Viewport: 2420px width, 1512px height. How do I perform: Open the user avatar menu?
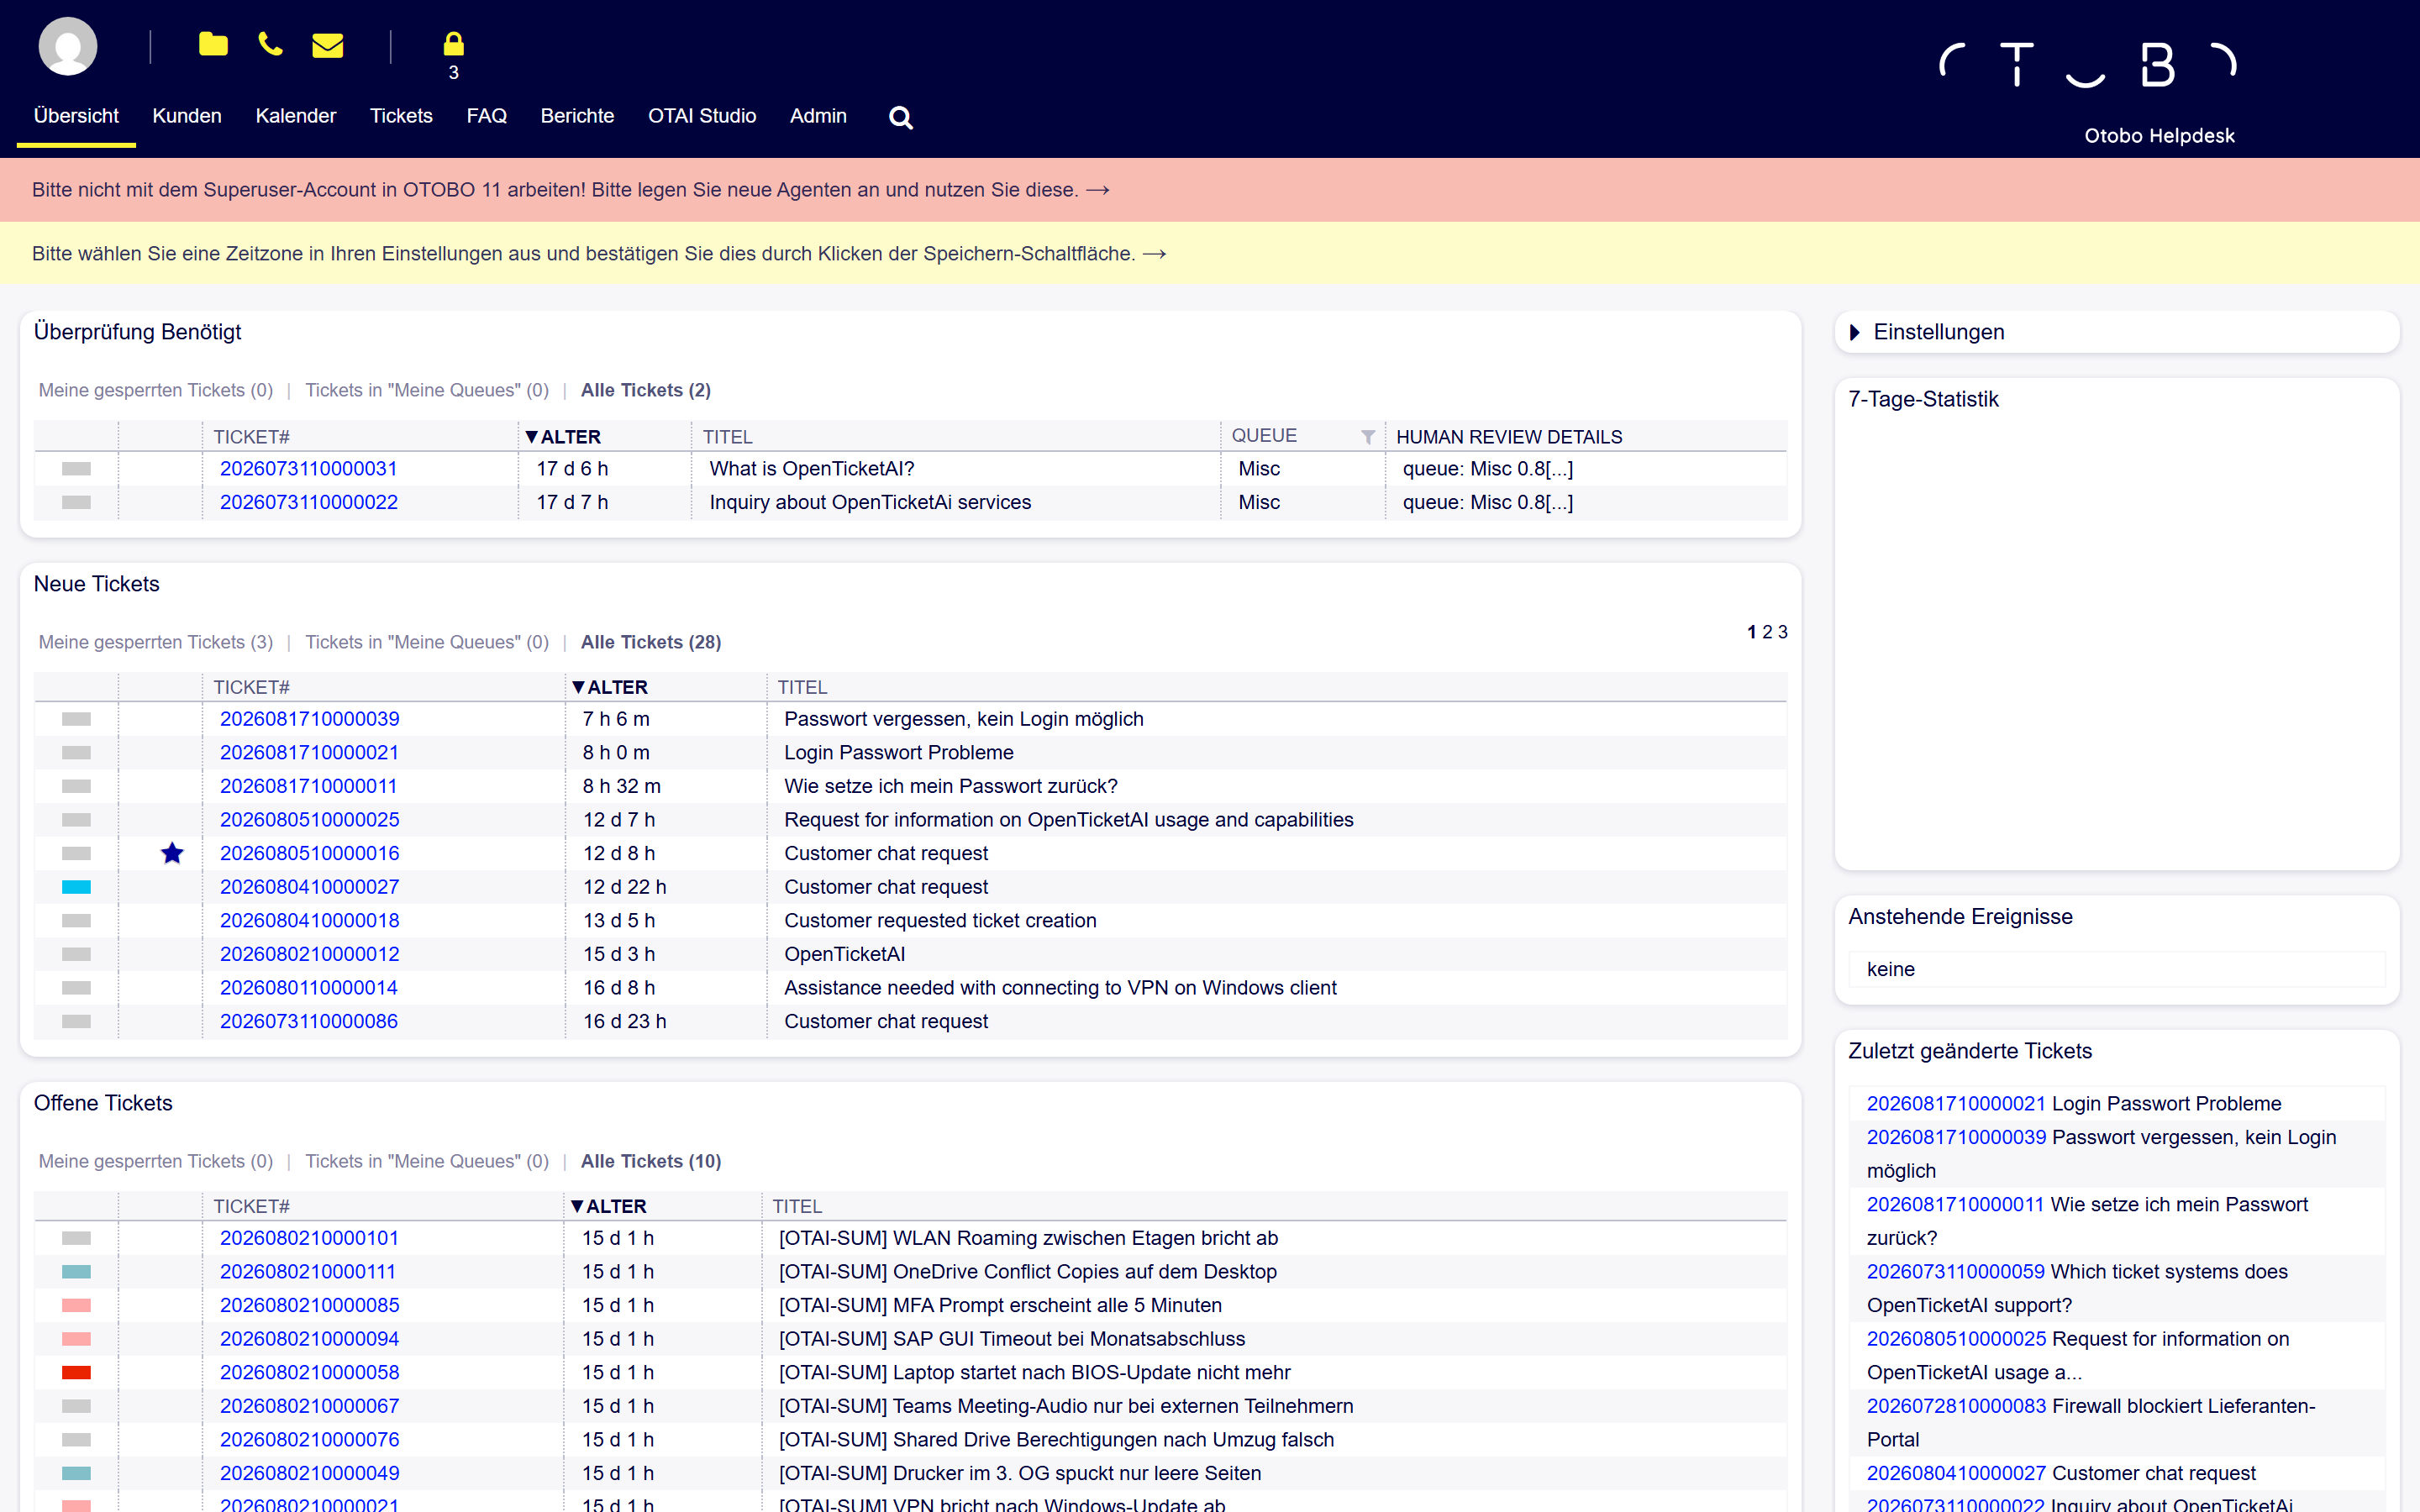[x=67, y=46]
